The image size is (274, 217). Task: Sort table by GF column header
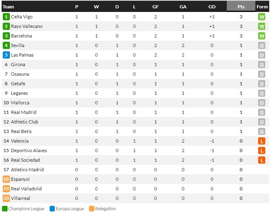(155, 7)
